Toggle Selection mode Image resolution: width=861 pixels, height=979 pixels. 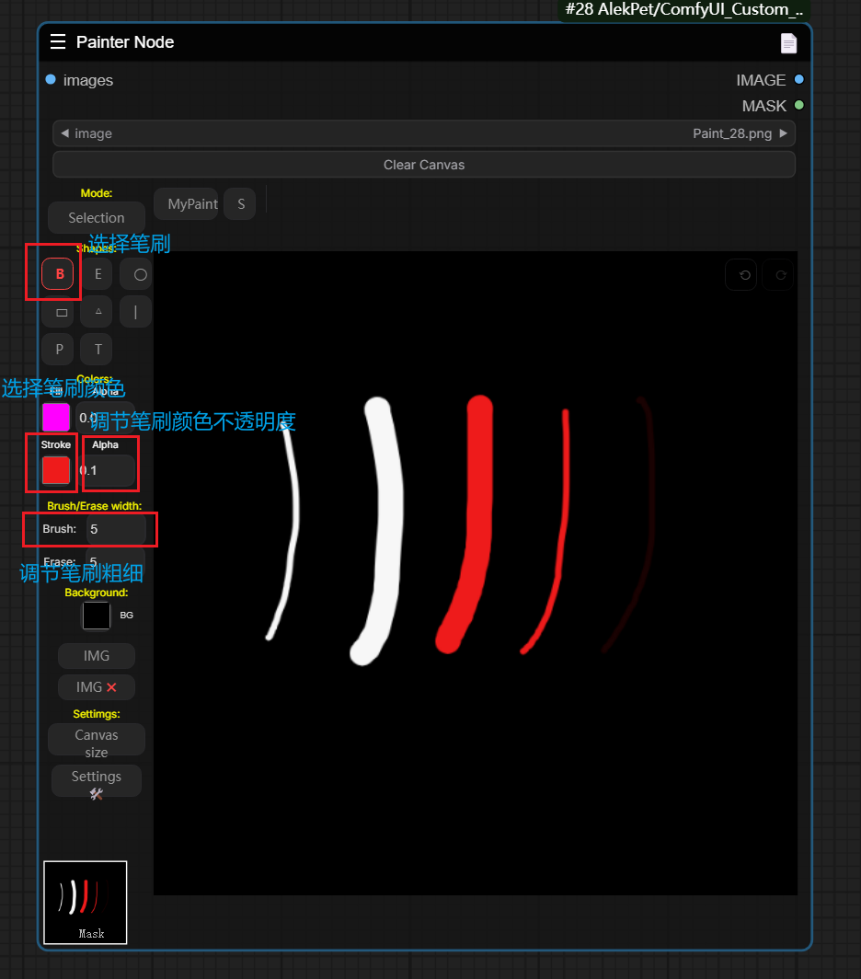pos(97,218)
